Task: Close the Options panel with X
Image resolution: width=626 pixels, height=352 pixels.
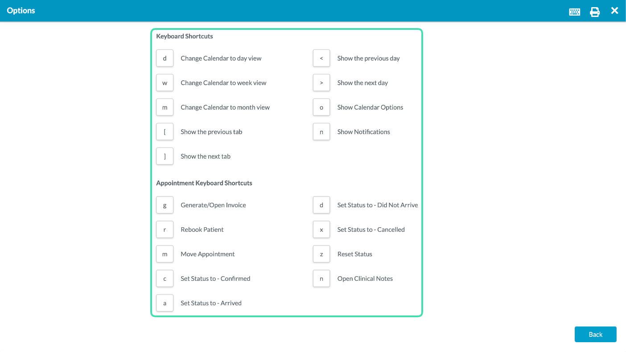Action: 614,11
